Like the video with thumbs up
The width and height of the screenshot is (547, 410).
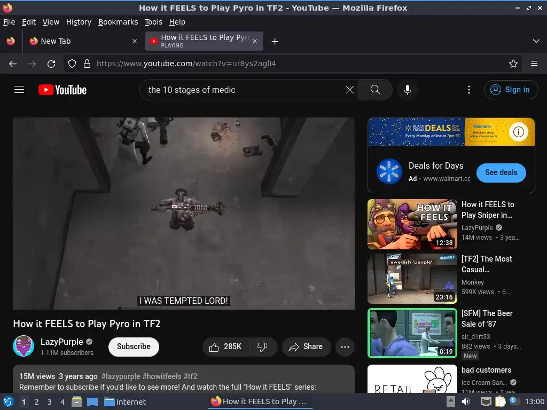coord(226,346)
